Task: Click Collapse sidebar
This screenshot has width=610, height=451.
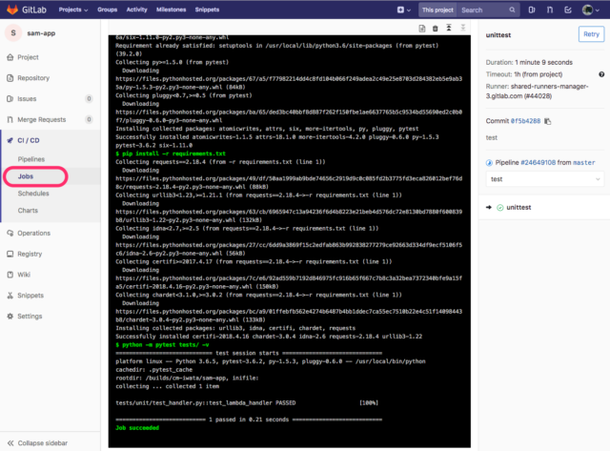Action: pos(37,442)
